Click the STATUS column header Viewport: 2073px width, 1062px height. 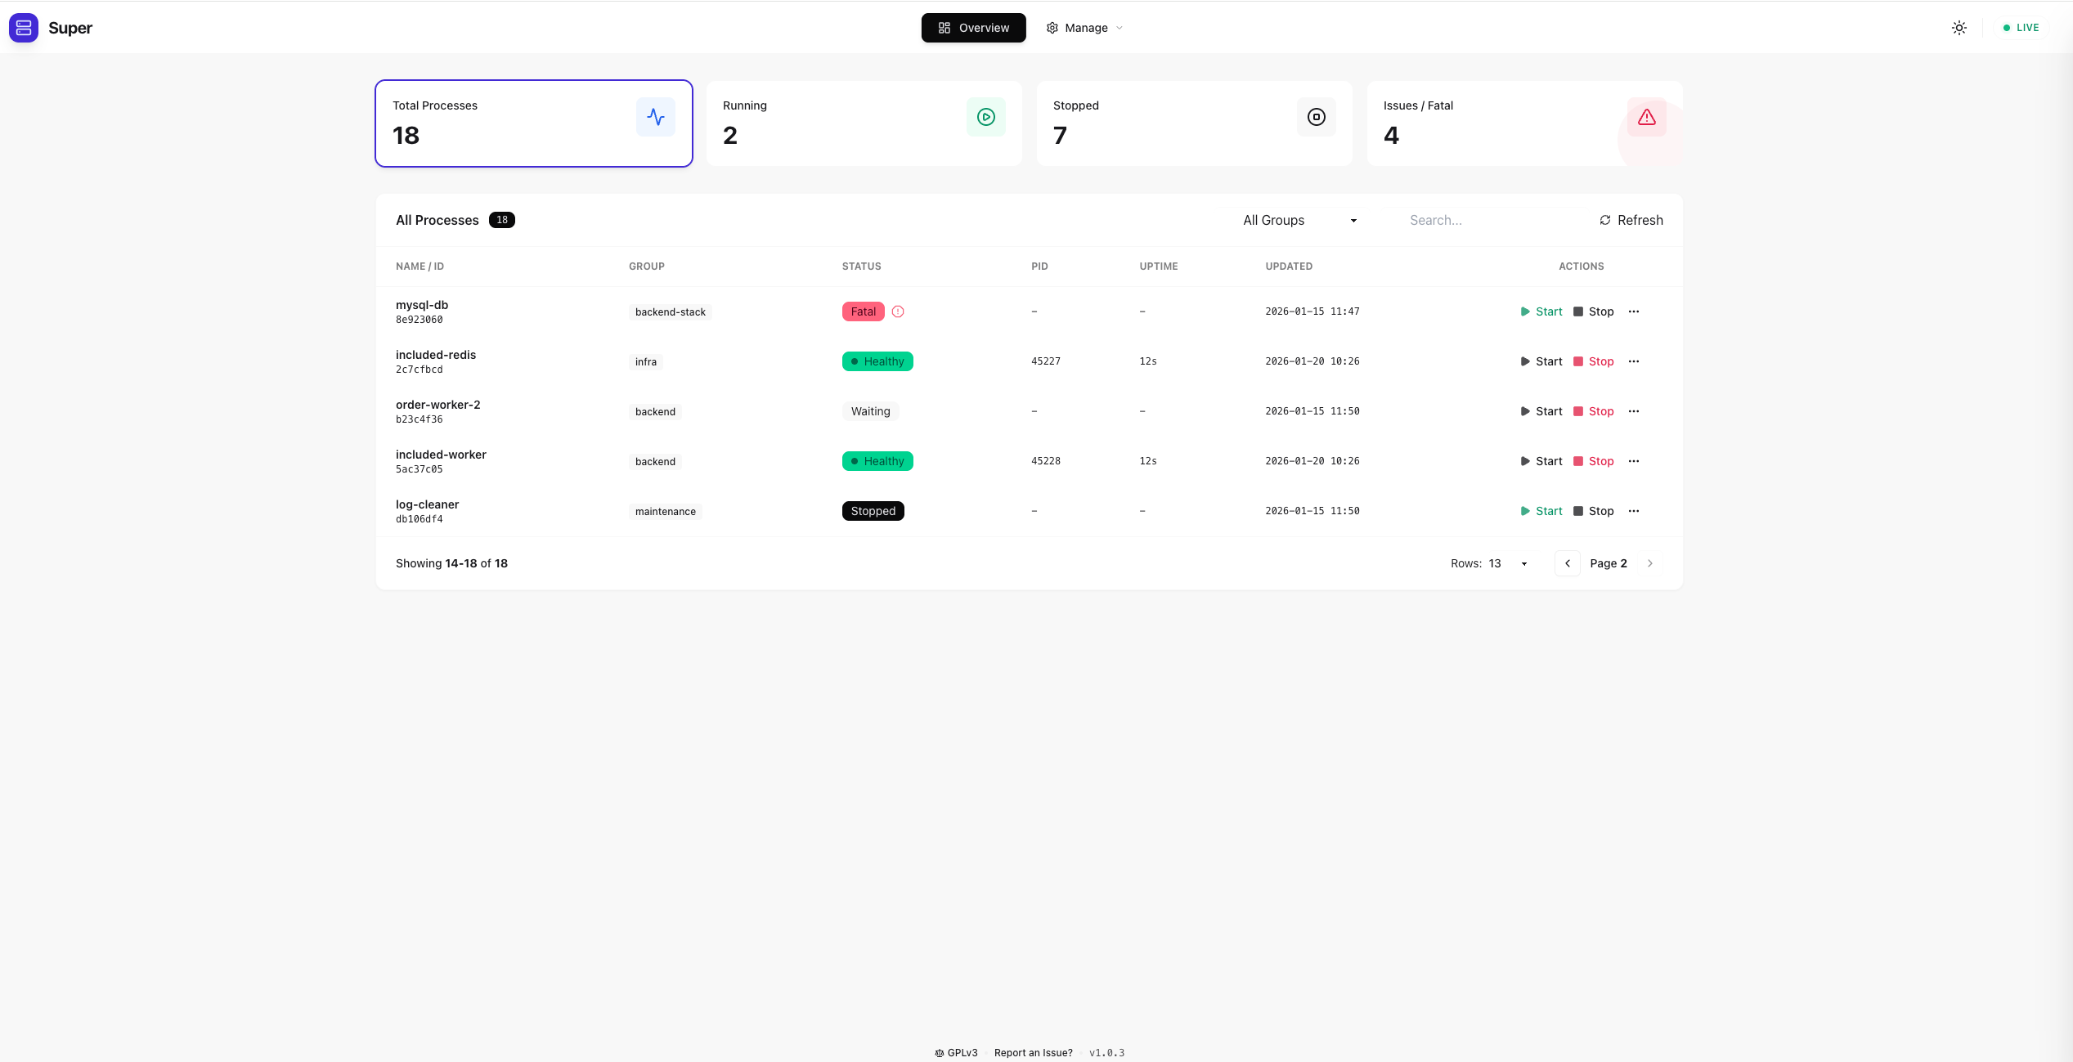coord(862,267)
